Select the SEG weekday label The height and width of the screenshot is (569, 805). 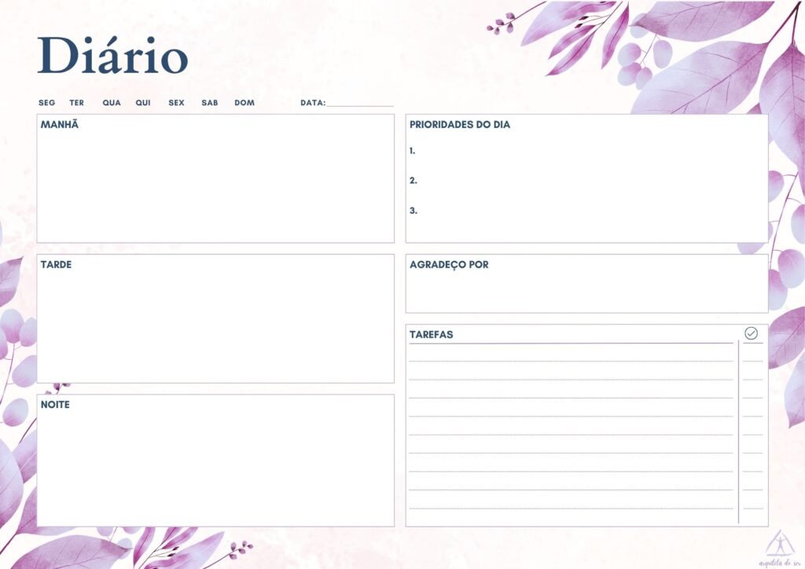(47, 103)
